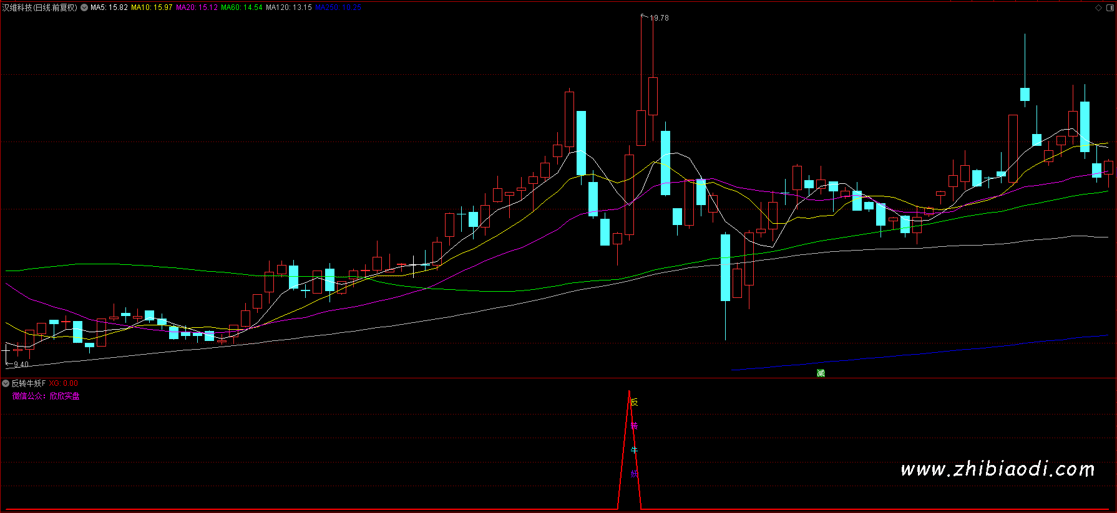Toggle the side panel icon at top right
Viewport: 1117px width, 513px height.
tap(1108, 7)
